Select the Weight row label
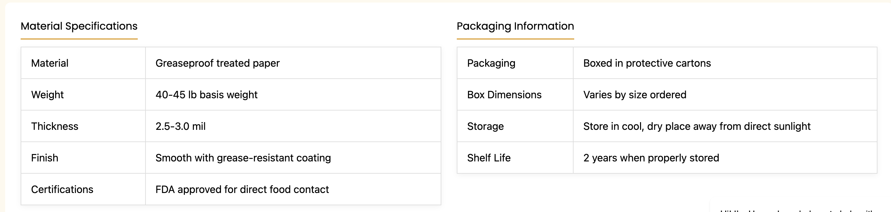The width and height of the screenshot is (891, 212). pos(47,95)
